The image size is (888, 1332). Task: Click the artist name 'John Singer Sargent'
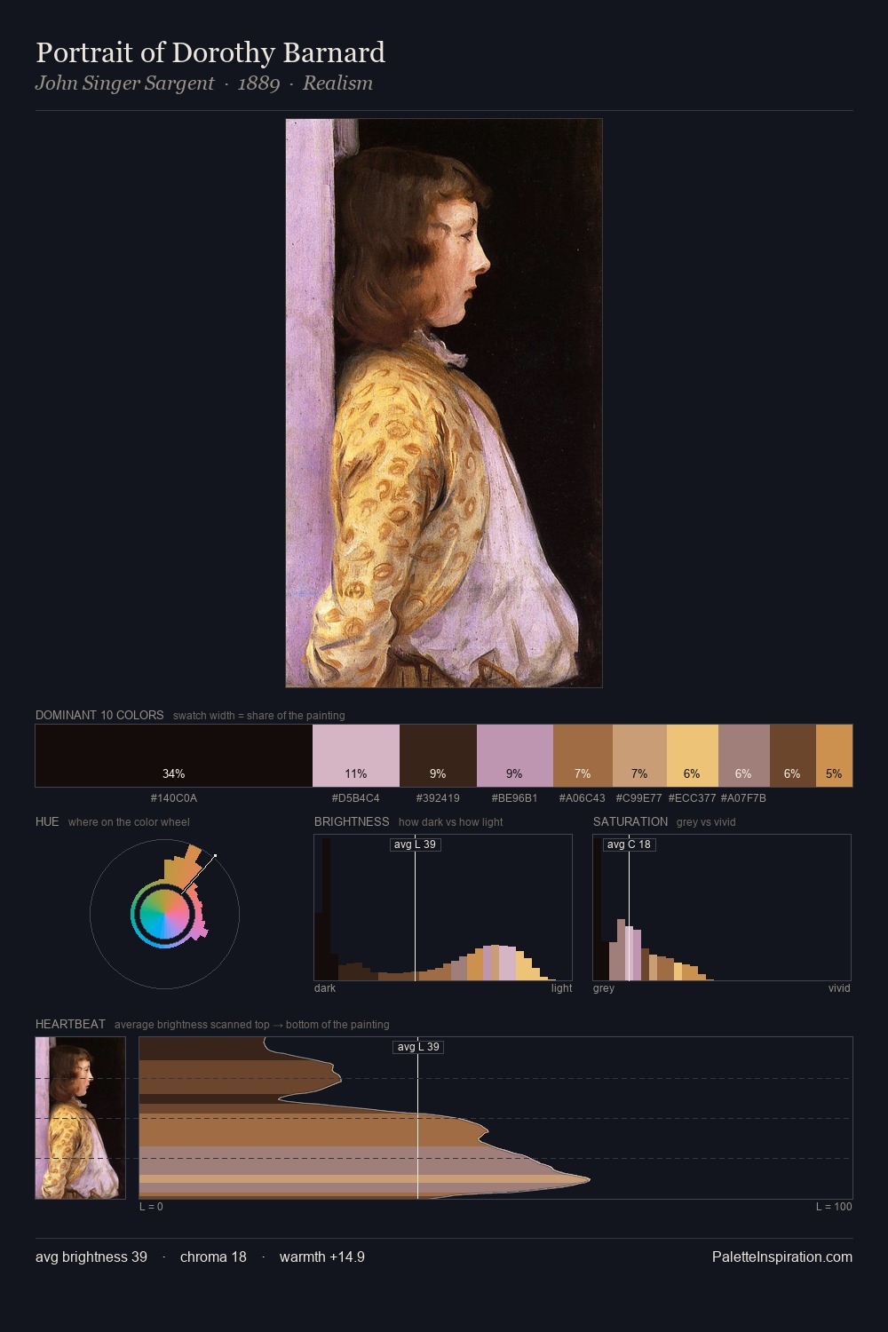(125, 83)
